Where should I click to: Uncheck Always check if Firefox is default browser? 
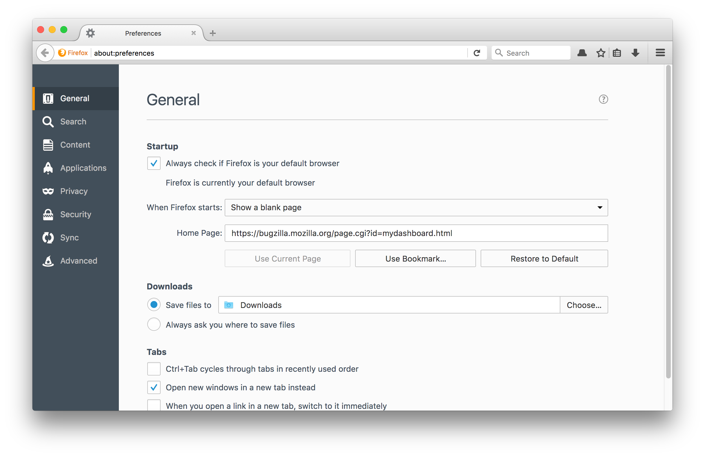154,163
